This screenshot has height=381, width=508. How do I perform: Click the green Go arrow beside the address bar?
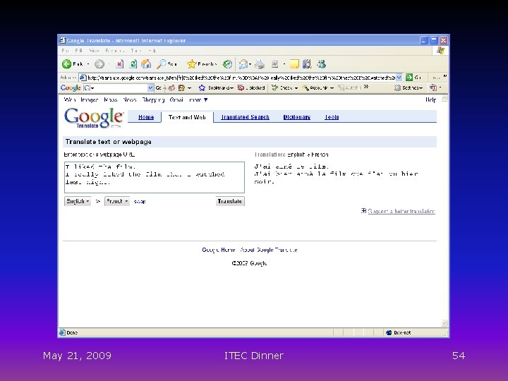pyautogui.click(x=409, y=78)
